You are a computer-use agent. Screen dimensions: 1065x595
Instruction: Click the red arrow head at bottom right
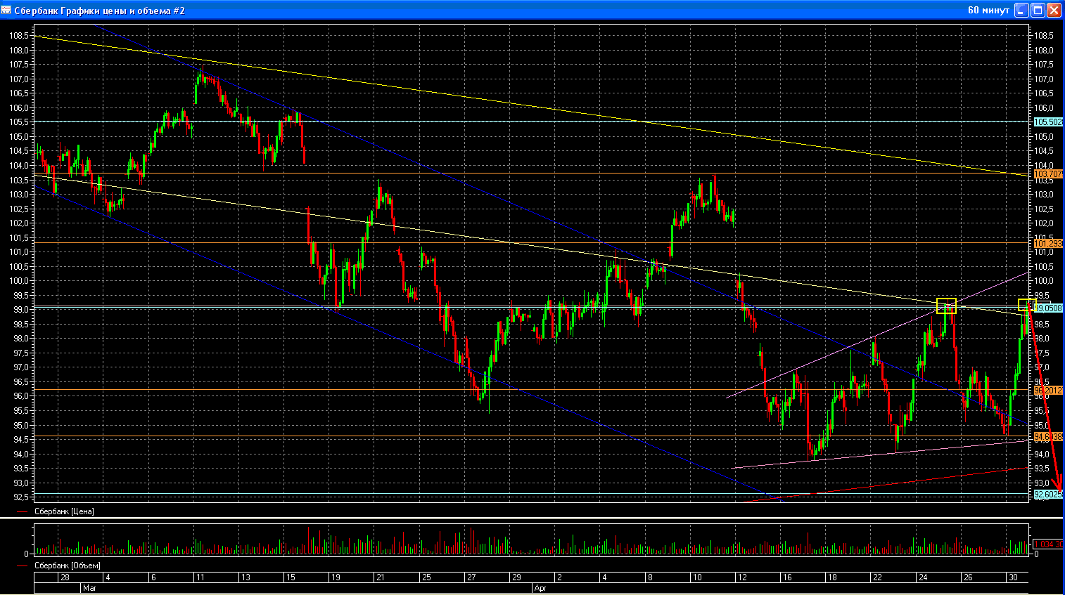click(1059, 488)
